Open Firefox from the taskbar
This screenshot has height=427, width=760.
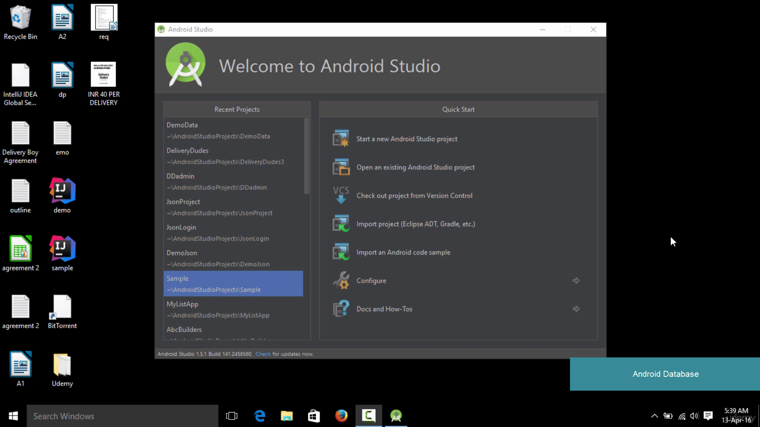coord(341,416)
